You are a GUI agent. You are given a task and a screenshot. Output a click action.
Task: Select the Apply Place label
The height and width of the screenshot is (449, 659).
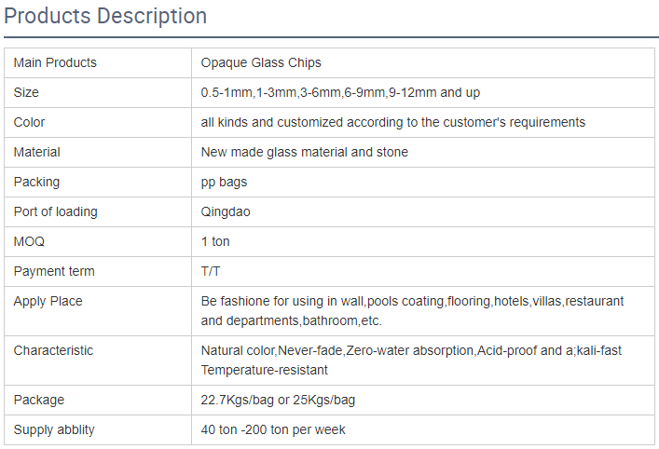point(48,302)
